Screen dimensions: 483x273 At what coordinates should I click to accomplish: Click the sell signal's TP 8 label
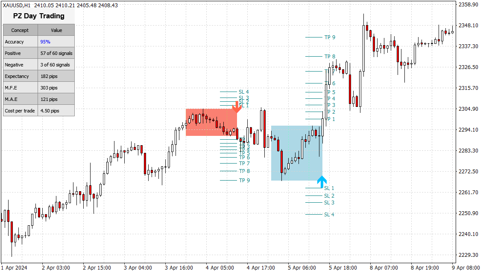coord(244,171)
